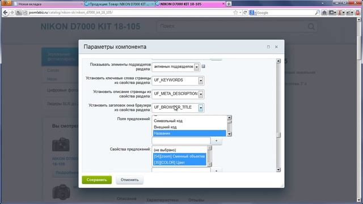Click the dialog scrollbar thumb
Screen dimensions: 363x204
(x=278, y=135)
